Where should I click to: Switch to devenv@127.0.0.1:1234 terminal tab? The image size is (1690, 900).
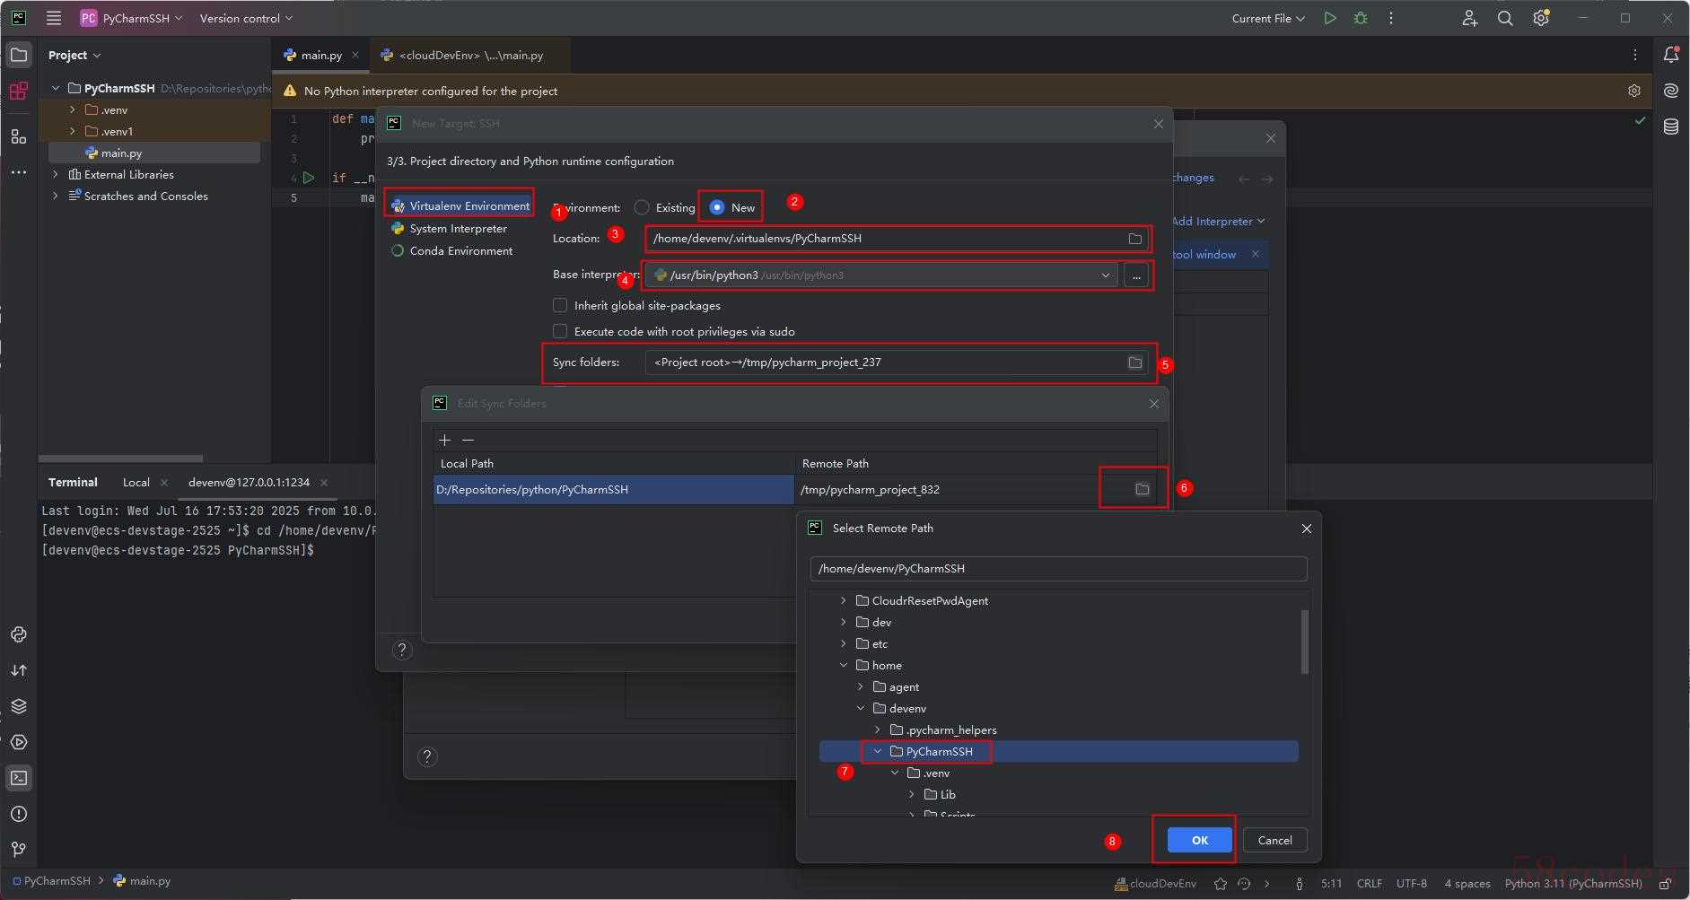tap(249, 482)
